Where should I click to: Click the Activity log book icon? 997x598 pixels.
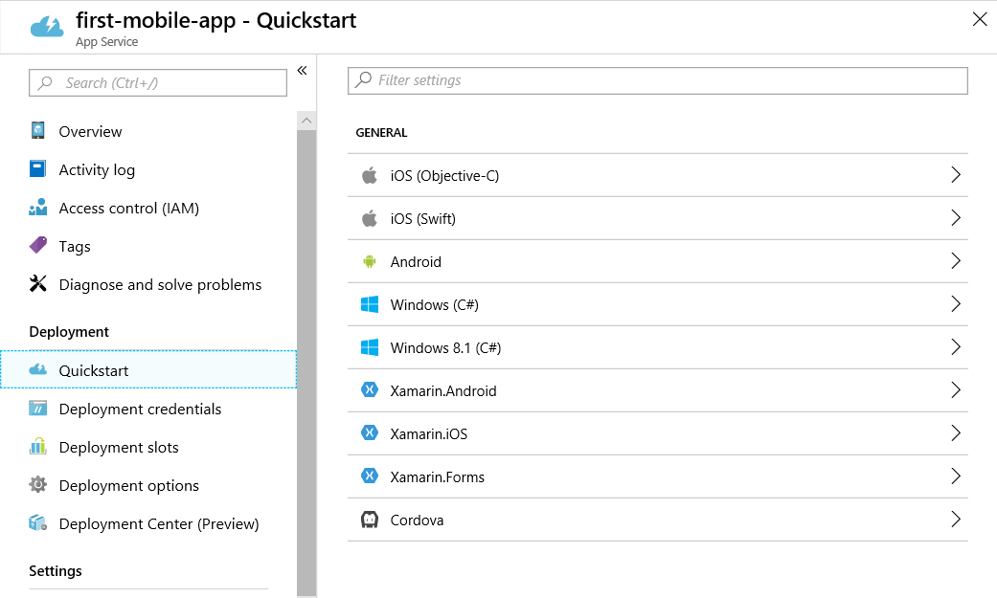pyautogui.click(x=37, y=168)
